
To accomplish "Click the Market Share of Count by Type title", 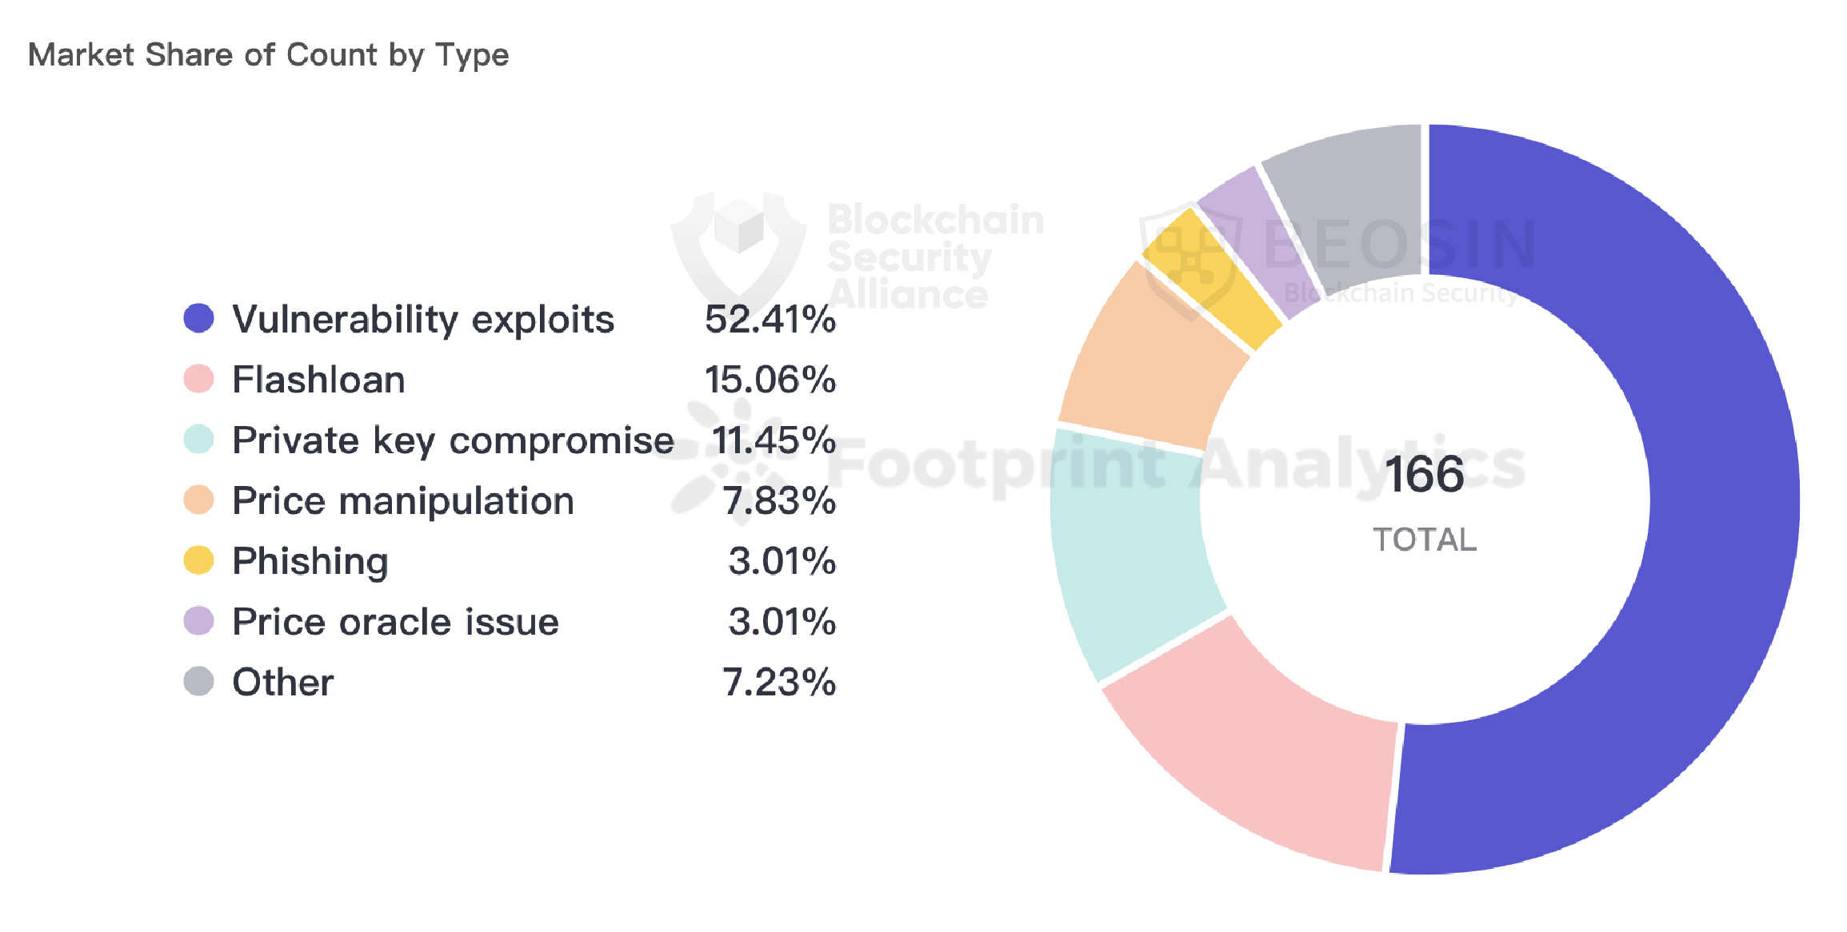I will pyautogui.click(x=268, y=55).
